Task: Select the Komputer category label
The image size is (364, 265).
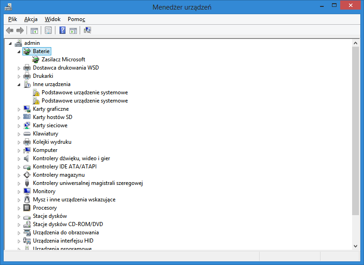Action: 45,150
